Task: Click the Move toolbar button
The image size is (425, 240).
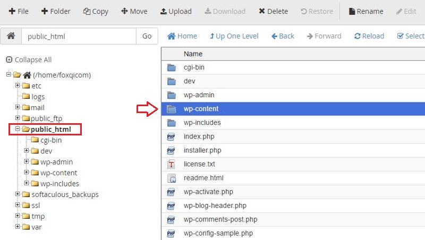Action: tap(134, 11)
